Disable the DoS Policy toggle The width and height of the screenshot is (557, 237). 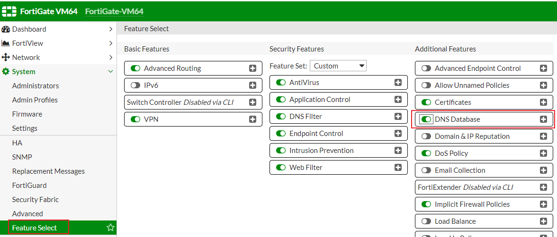426,153
